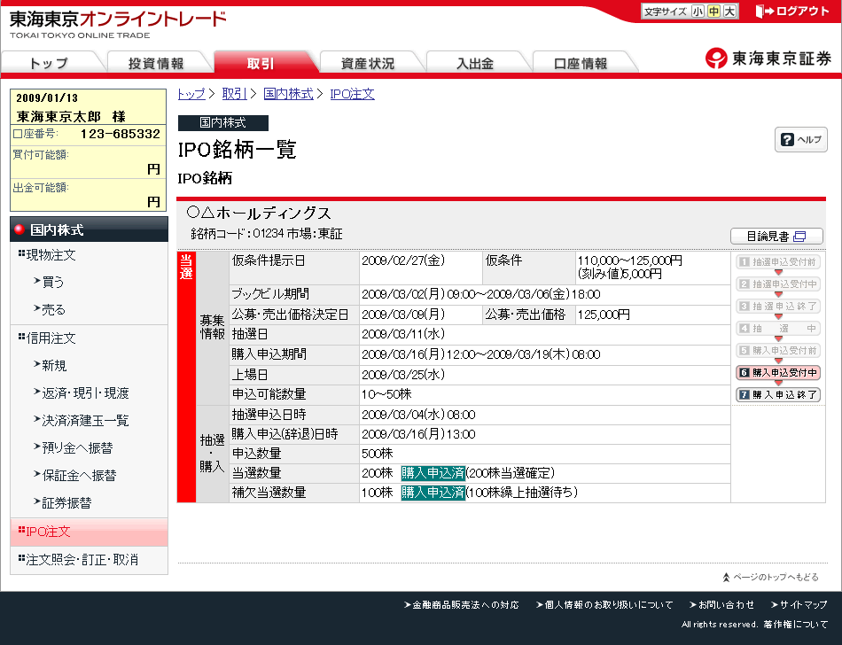Set text size to 小 (small)
This screenshot has width=842, height=645.
[698, 12]
